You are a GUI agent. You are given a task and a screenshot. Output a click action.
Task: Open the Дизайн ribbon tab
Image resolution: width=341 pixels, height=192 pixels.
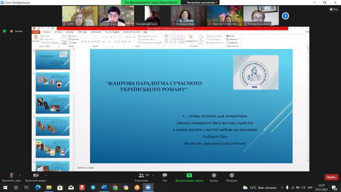[70, 32]
